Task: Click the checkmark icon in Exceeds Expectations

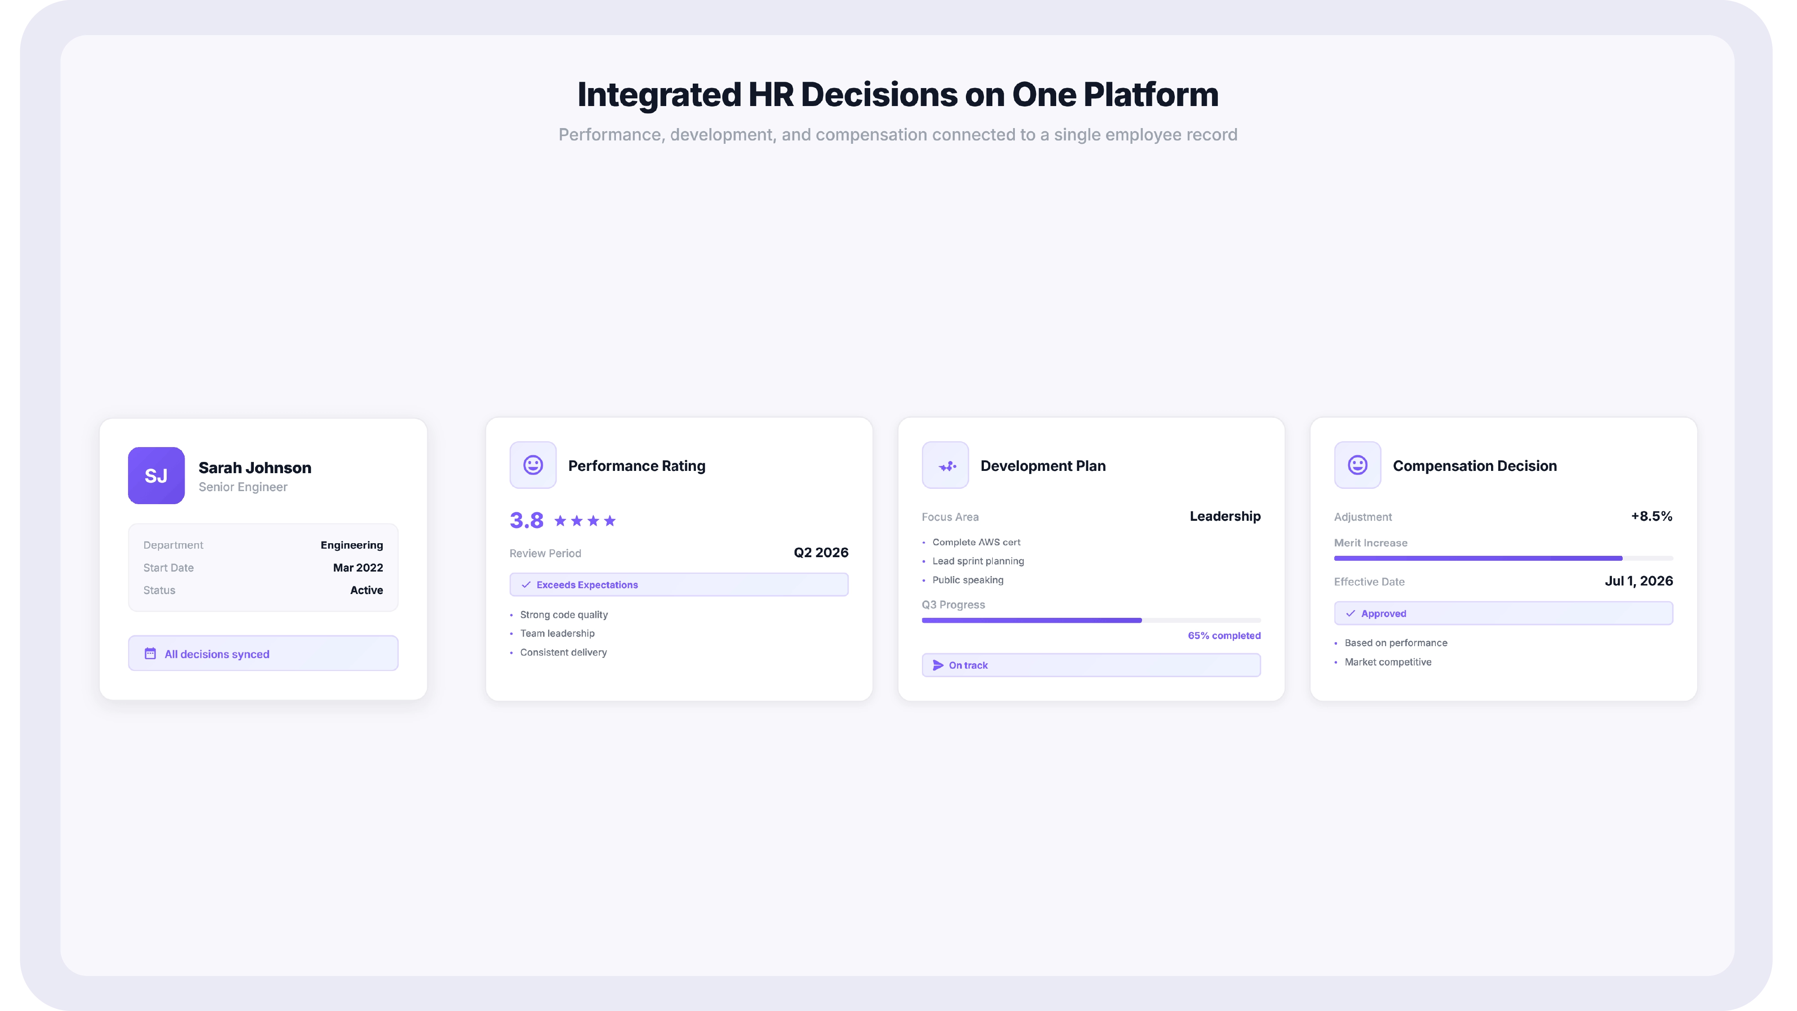Action: [526, 585]
